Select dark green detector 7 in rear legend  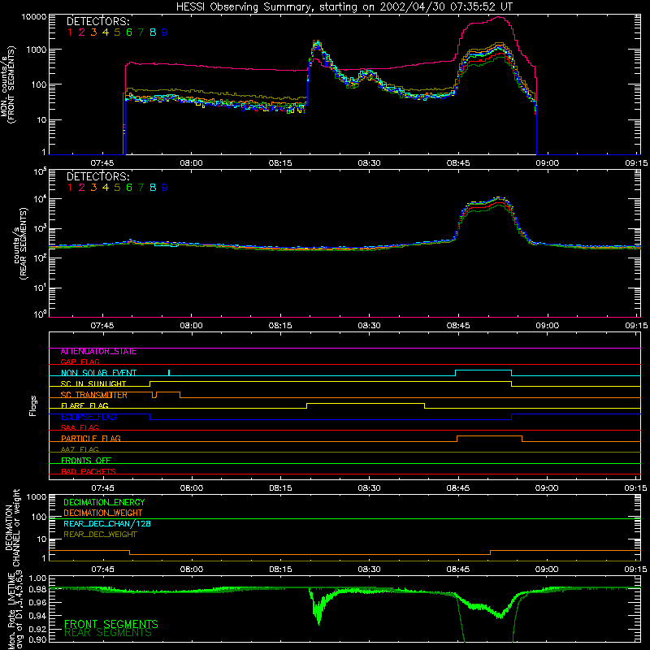tap(141, 188)
